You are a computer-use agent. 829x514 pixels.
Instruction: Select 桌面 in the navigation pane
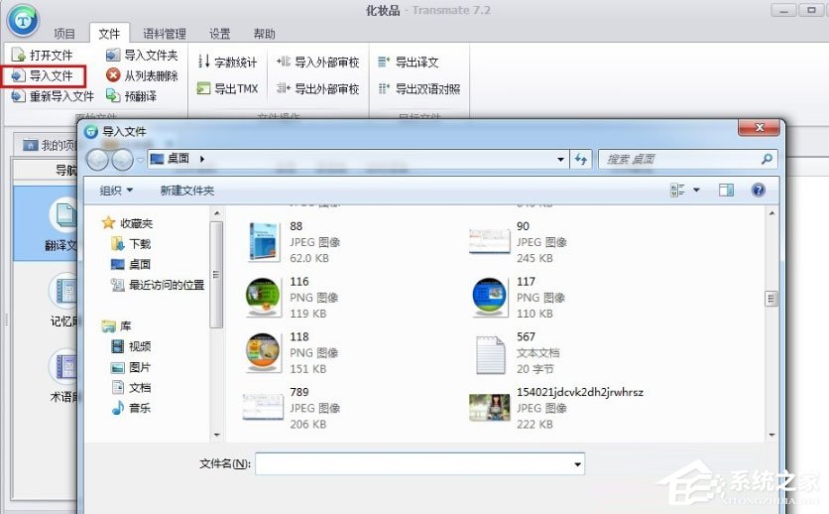point(131,264)
